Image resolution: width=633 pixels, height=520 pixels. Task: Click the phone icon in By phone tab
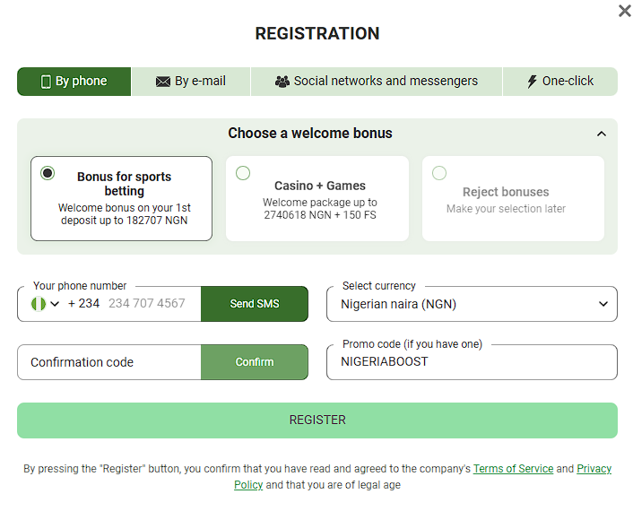pos(46,82)
